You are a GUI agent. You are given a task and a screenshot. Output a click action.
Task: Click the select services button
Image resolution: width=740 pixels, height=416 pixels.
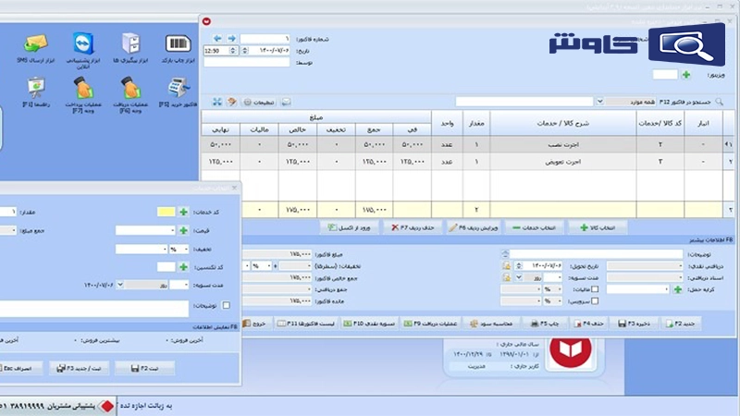coord(535,227)
